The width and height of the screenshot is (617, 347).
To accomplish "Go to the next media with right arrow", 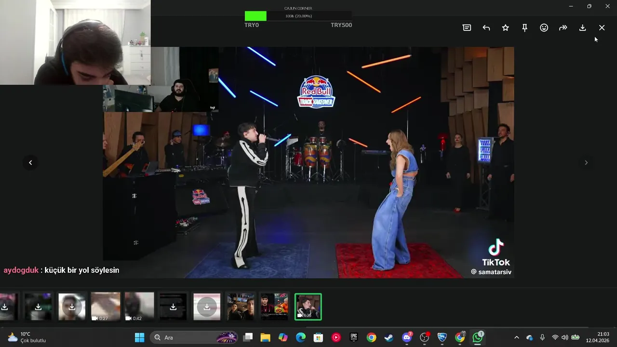I will coord(586,162).
